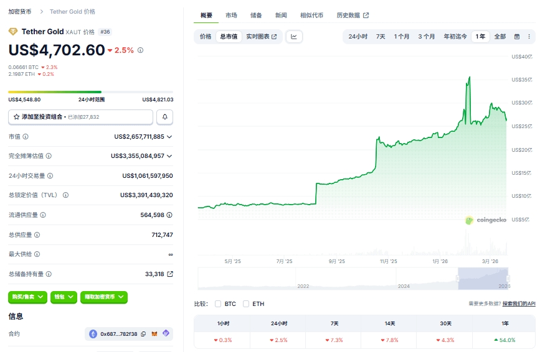Click the chart peak near US$35亿
This screenshot has width=545, height=352.
[x=470, y=77]
